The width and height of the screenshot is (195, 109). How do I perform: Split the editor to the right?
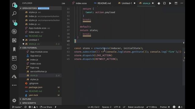point(176,3)
